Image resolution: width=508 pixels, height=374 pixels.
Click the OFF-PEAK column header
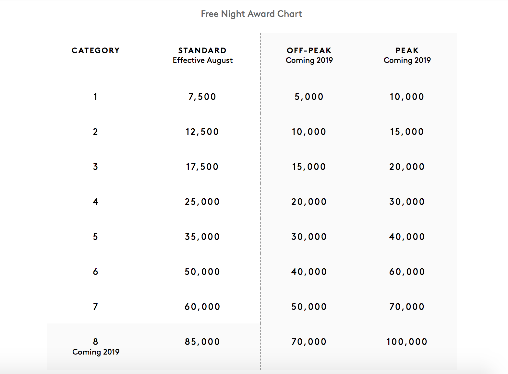pyautogui.click(x=309, y=51)
